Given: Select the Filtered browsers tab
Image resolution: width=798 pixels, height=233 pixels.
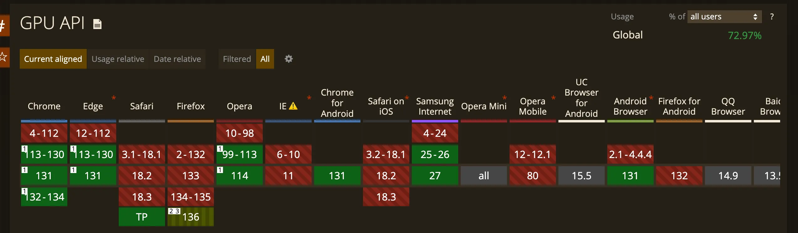Looking at the screenshot, I should click(237, 59).
